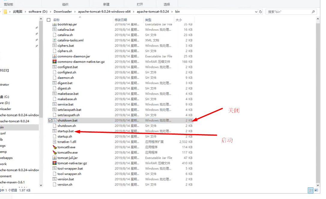This screenshot has width=326, height=199.
Task: Click the tomcat9.exe application icon
Action: (x=54, y=147)
